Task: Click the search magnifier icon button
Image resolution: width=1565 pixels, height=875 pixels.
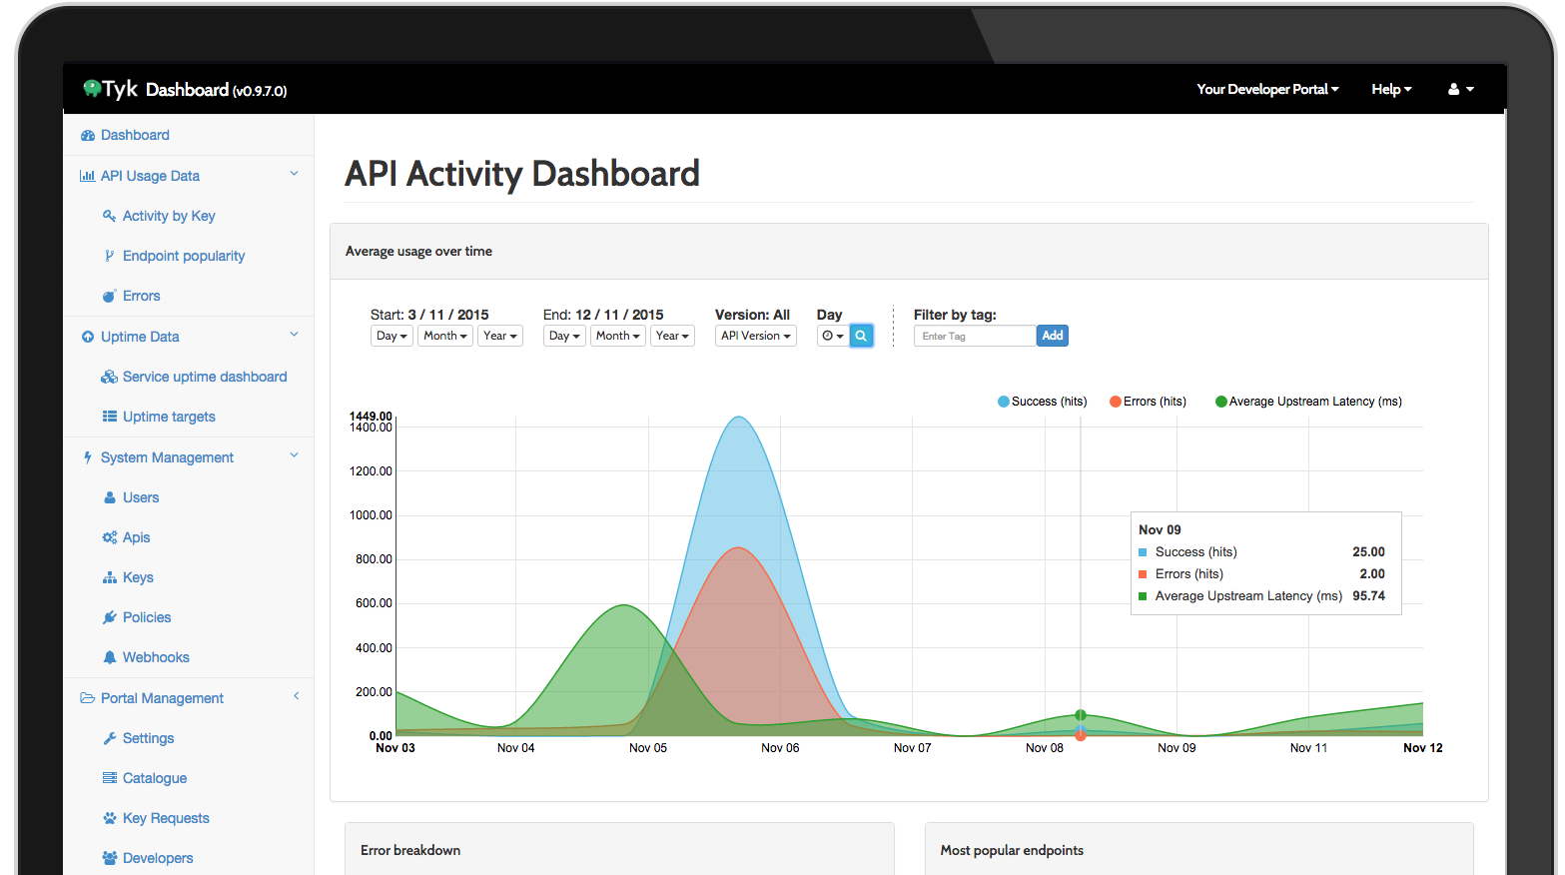Action: coord(861,336)
